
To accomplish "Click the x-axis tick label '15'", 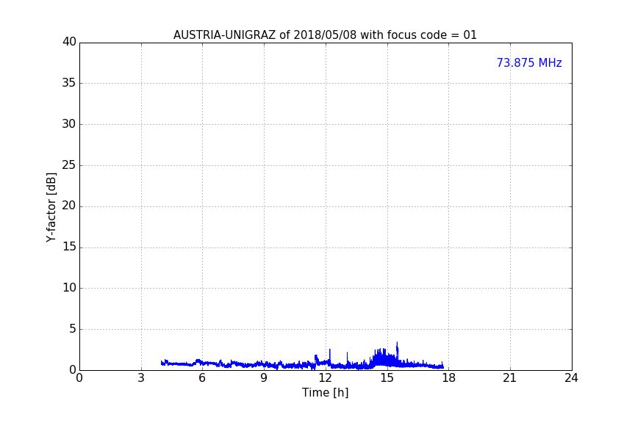I will (387, 378).
